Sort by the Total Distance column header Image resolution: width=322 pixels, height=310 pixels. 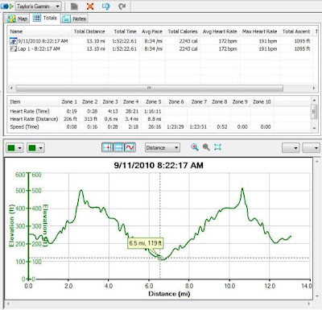coord(89,31)
